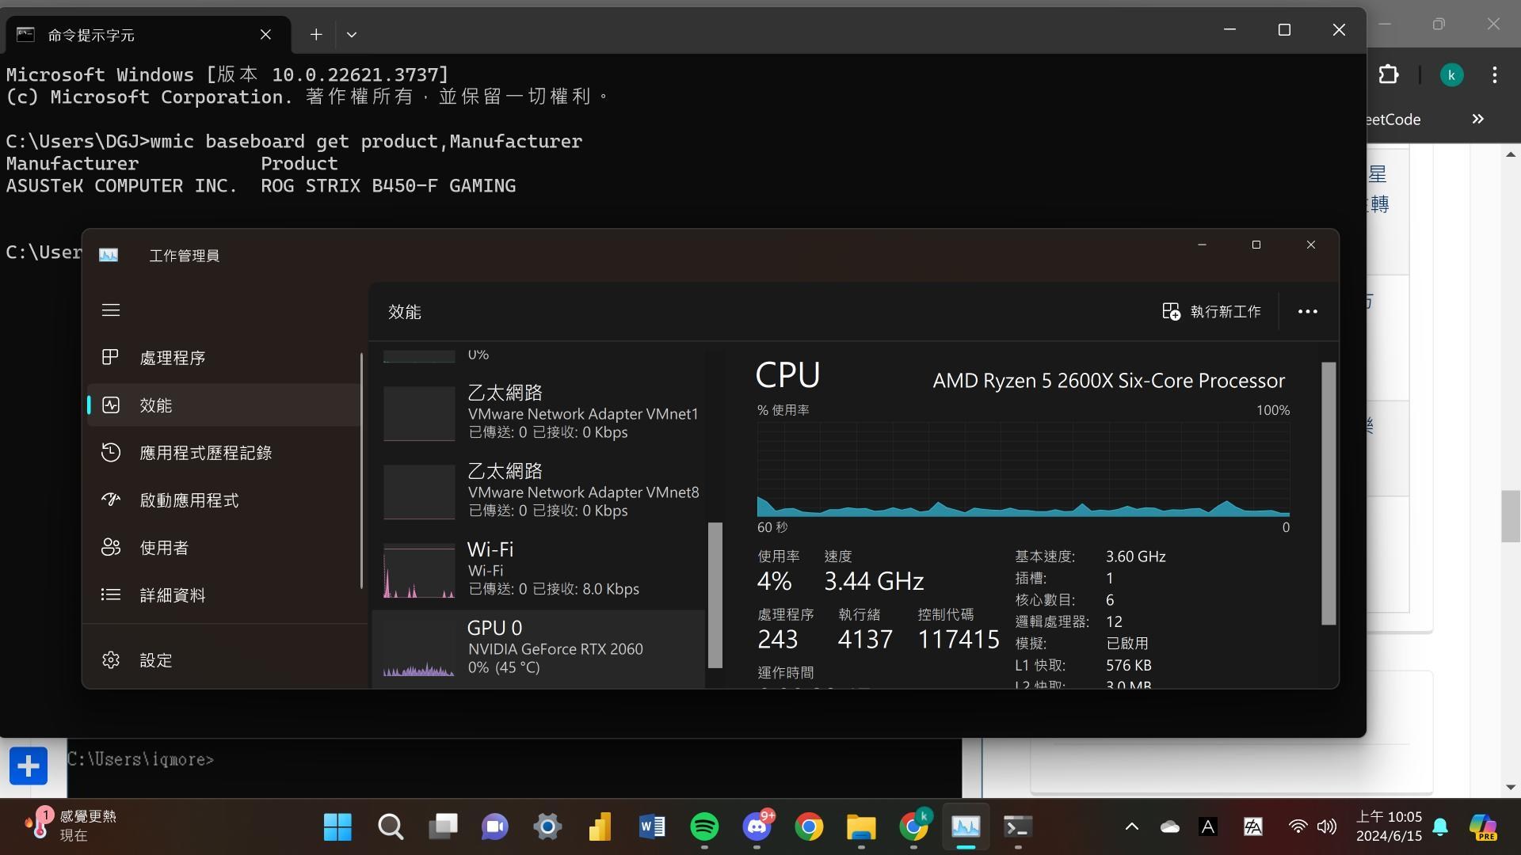The image size is (1521, 855).
Task: Select GPU 0 NVIDIA GeForce RTX 2060
Action: (539, 648)
